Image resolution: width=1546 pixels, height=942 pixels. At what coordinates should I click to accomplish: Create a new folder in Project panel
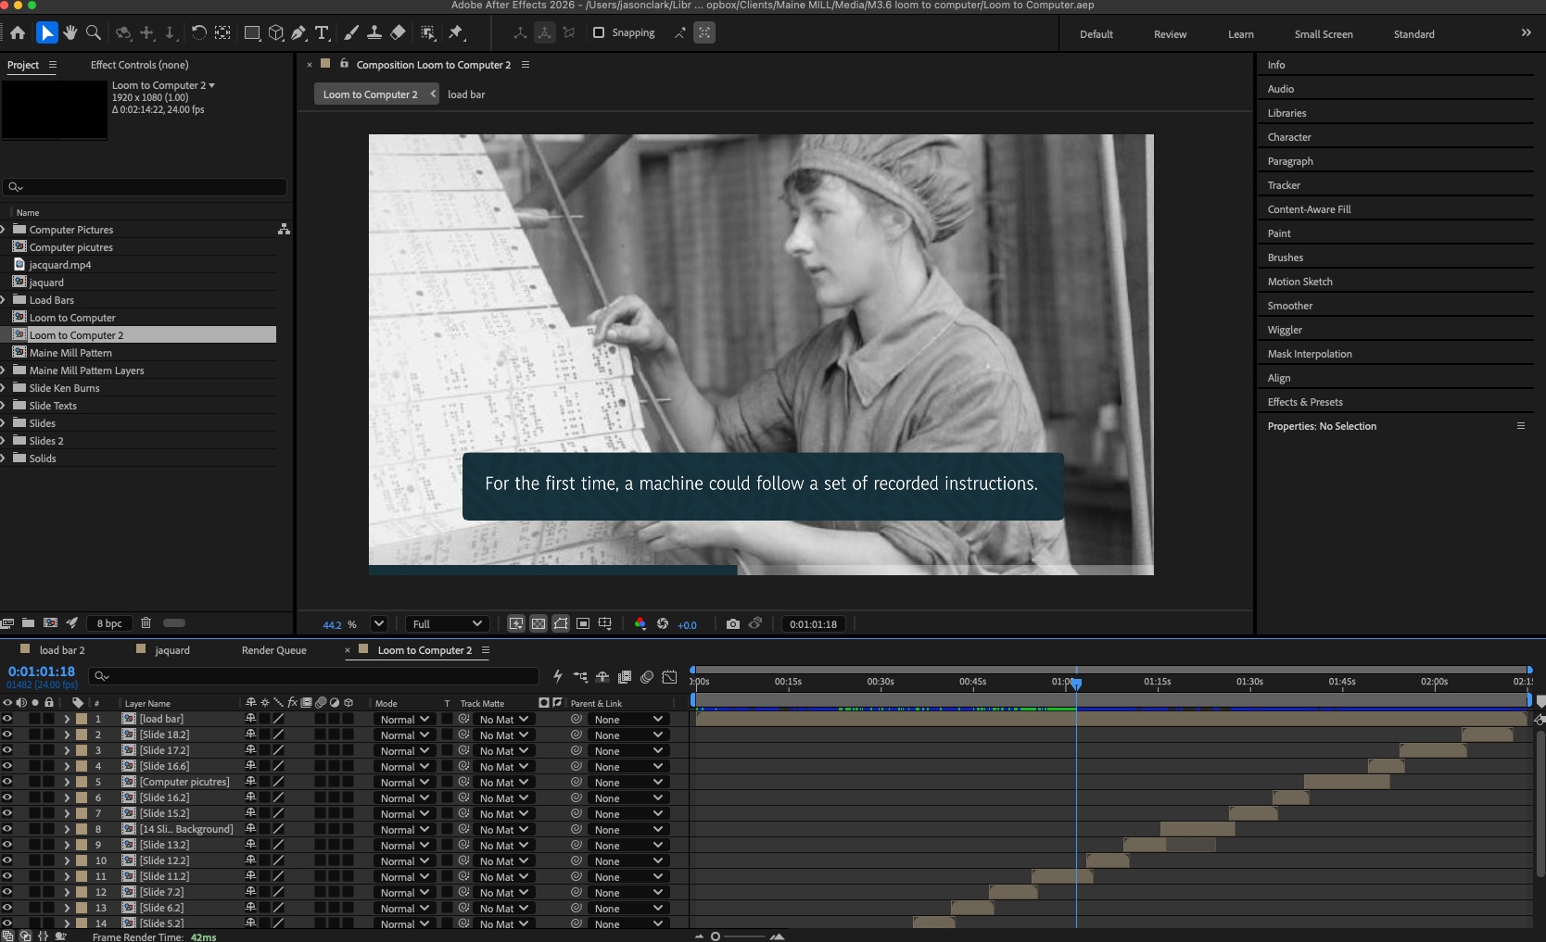(28, 623)
